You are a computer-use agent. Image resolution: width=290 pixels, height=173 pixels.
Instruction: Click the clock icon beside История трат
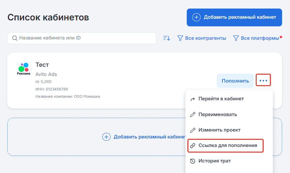(193, 161)
